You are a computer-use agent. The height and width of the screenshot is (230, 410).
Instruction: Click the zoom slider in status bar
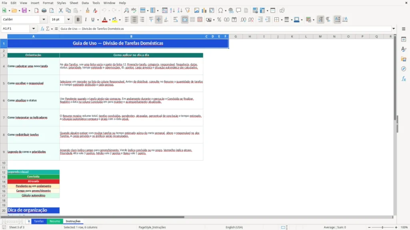point(382,227)
